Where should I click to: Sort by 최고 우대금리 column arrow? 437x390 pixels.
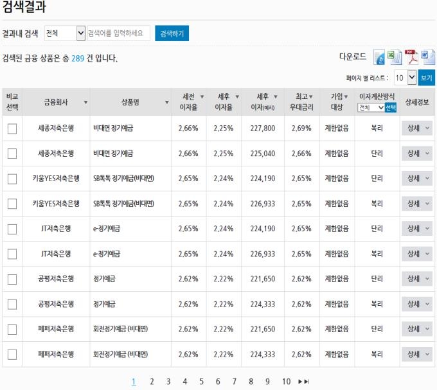click(x=311, y=96)
